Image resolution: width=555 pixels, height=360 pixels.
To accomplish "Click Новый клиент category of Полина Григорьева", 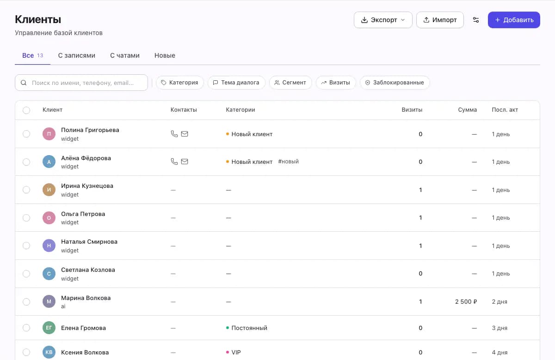I will tap(249, 134).
